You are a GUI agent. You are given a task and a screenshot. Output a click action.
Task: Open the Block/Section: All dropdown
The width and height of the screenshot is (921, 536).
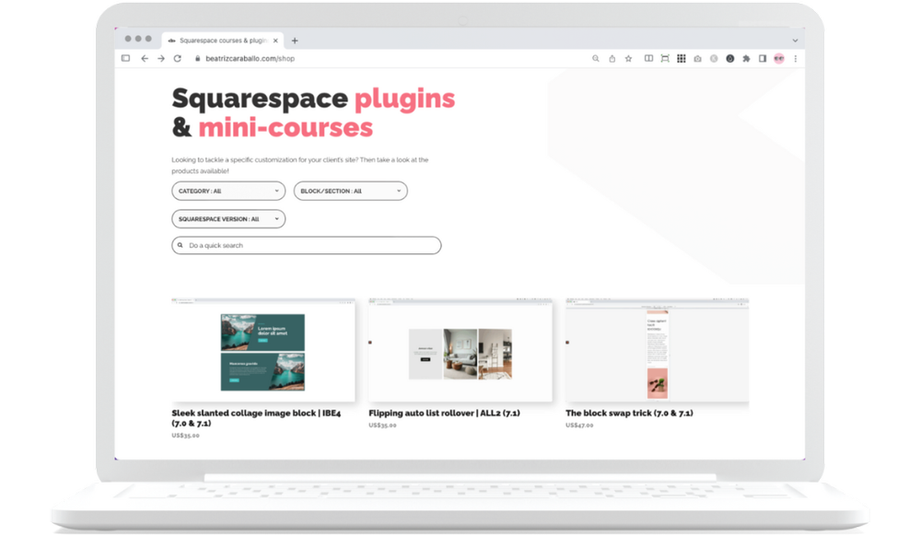pos(351,191)
